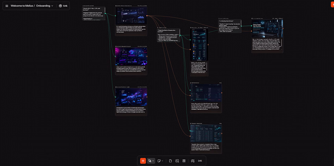334x166 pixels.
Task: Click the title icon of the landing page image node
Action: pos(252,18)
